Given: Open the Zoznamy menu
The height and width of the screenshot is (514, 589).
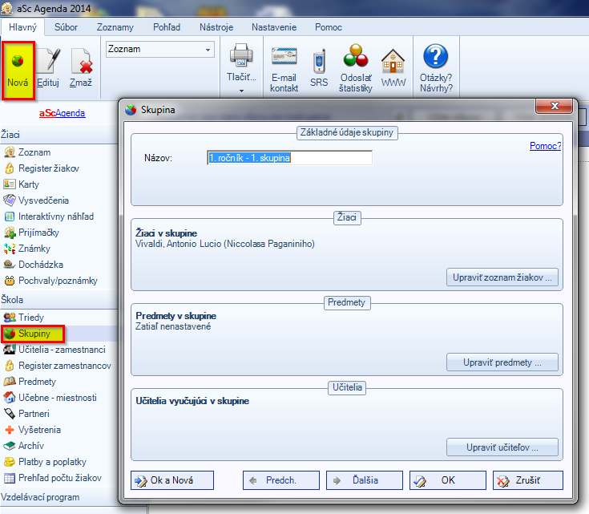Looking at the screenshot, I should coord(115,27).
